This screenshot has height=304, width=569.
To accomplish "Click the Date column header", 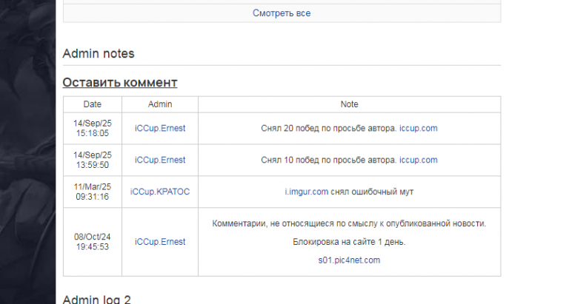I will pos(93,104).
